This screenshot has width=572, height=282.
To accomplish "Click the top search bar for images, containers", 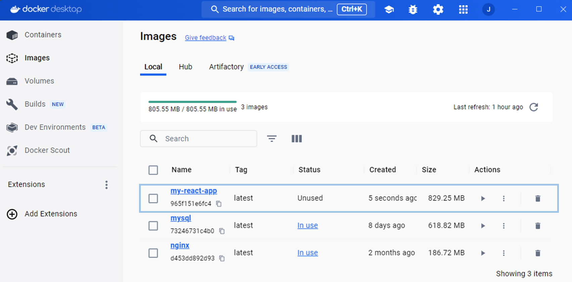I will (x=288, y=9).
